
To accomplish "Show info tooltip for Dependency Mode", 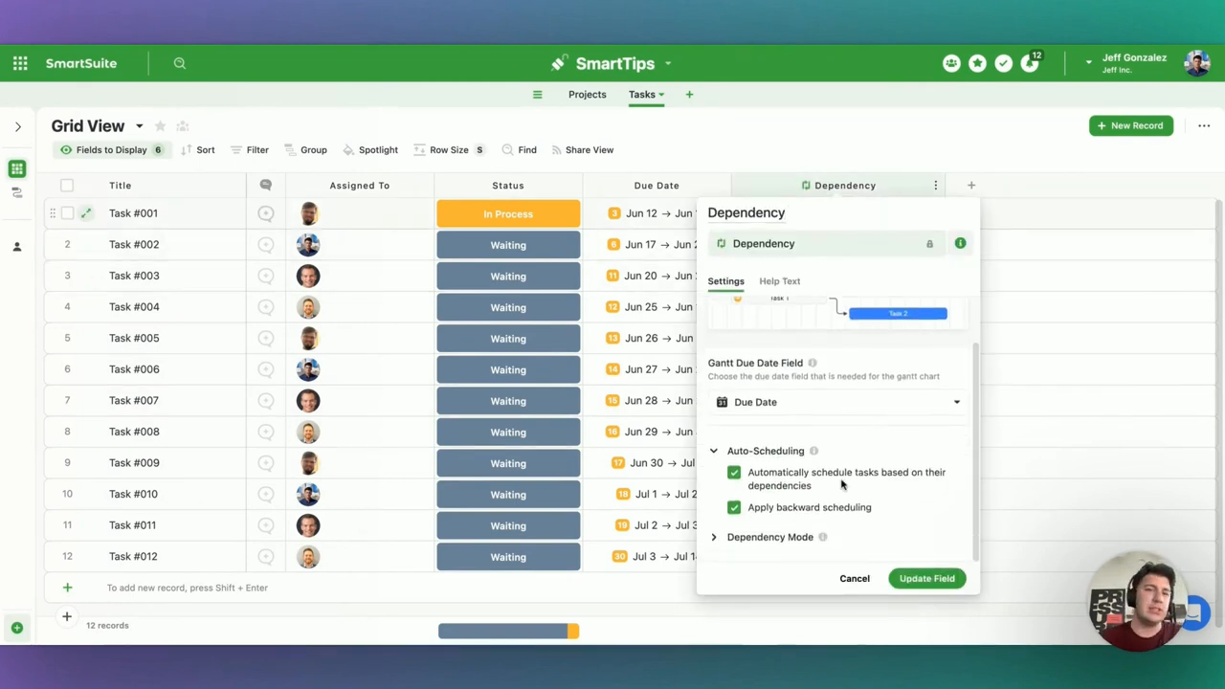I will click(x=822, y=537).
